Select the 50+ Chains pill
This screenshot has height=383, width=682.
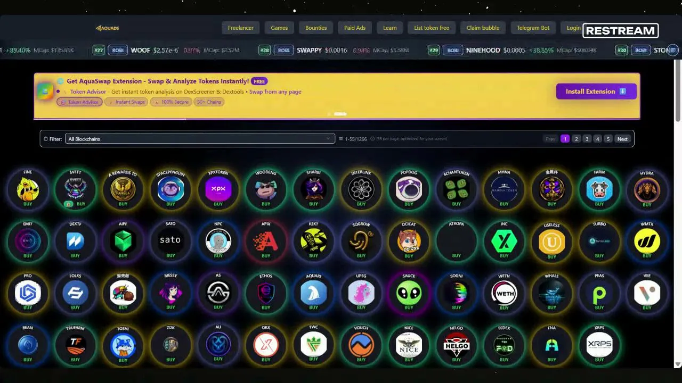point(209,102)
